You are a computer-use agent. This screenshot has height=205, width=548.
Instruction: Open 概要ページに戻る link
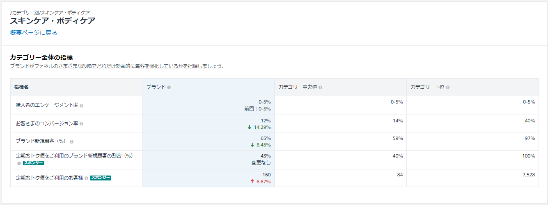point(34,33)
